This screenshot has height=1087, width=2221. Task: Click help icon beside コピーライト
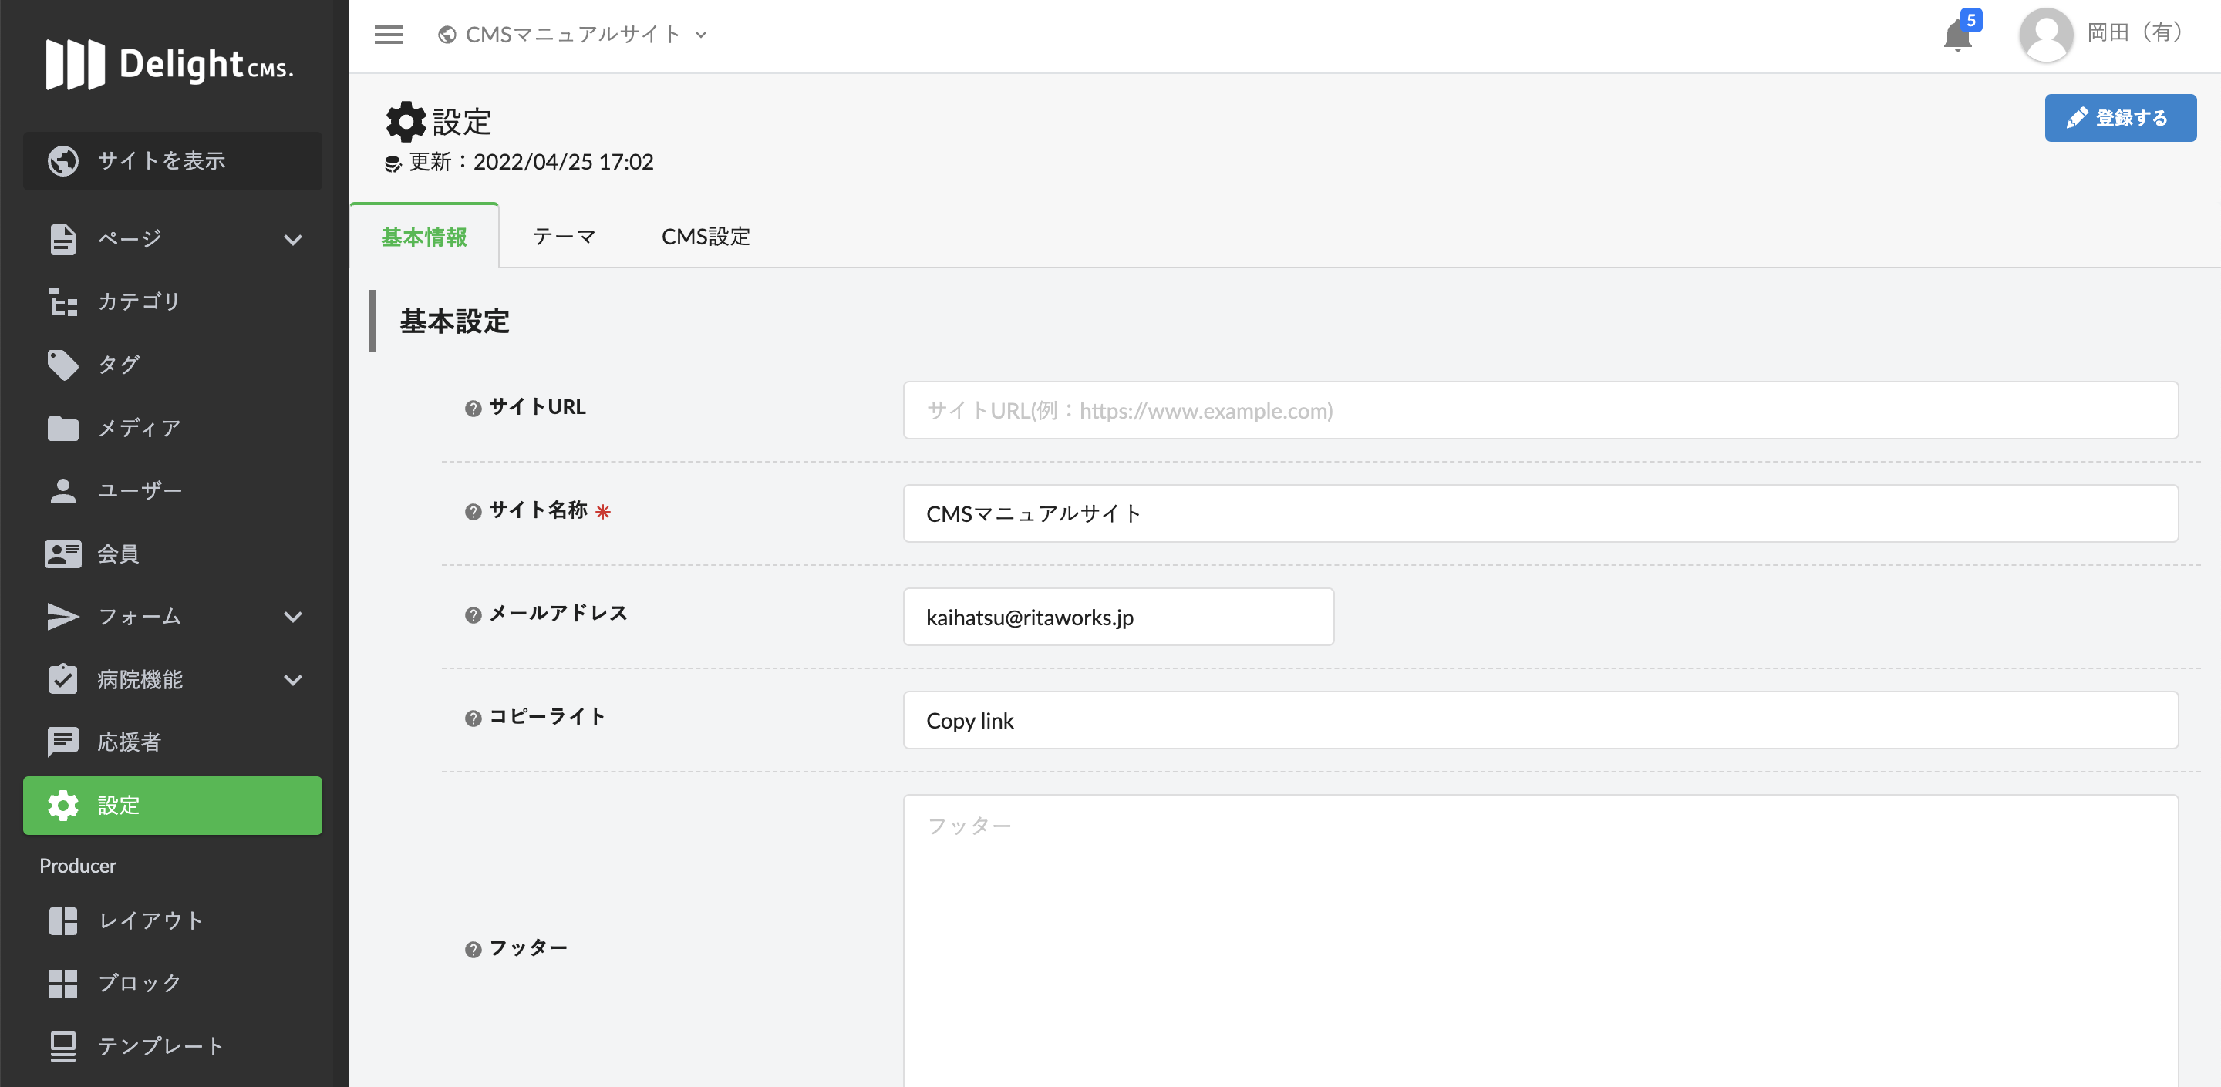pos(473,718)
